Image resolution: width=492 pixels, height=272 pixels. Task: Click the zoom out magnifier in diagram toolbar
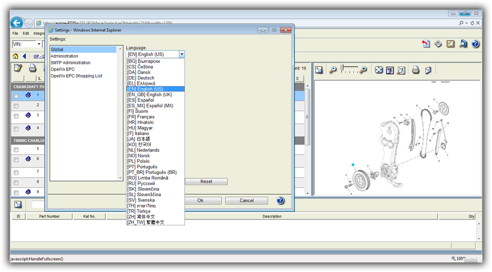pos(332,70)
